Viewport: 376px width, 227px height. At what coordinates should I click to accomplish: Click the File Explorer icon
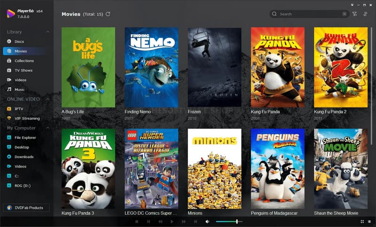(x=9, y=137)
